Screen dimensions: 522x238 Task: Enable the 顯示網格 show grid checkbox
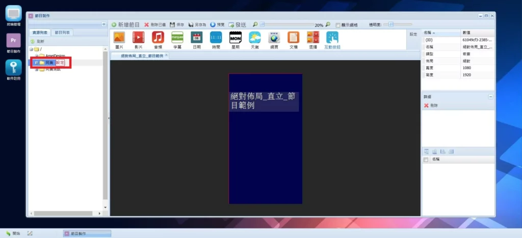[338, 24]
